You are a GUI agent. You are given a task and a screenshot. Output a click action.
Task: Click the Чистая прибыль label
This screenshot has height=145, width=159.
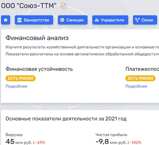click(x=111, y=135)
